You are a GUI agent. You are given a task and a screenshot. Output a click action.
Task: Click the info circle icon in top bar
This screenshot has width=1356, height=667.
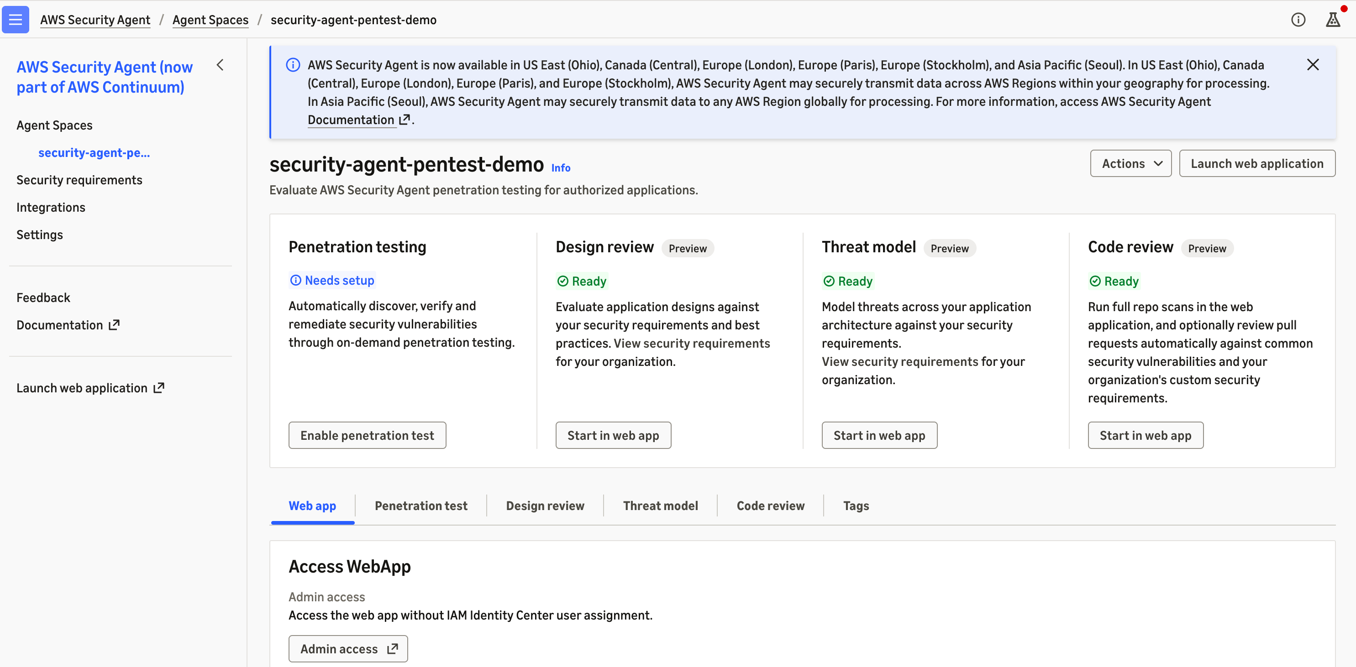point(1298,20)
